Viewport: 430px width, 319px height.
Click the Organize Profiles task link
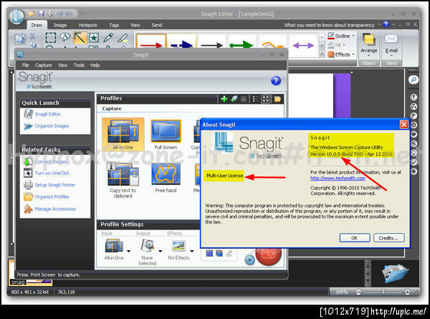coord(52,196)
